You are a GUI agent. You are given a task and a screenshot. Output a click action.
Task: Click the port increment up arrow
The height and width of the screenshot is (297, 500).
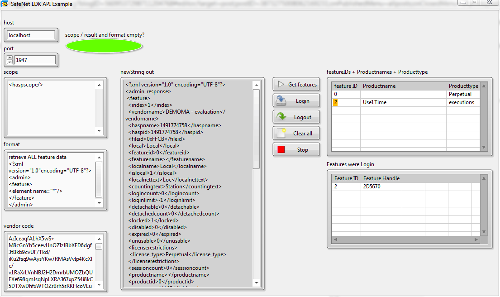(10, 57)
